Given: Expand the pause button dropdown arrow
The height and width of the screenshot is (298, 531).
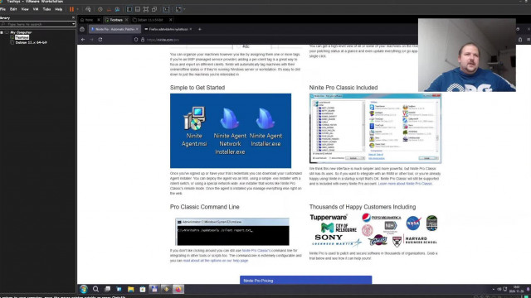Looking at the screenshot, I should pos(77,9).
